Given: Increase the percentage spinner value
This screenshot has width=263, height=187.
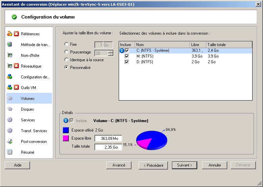Looking at the screenshot, I should point(111,52).
